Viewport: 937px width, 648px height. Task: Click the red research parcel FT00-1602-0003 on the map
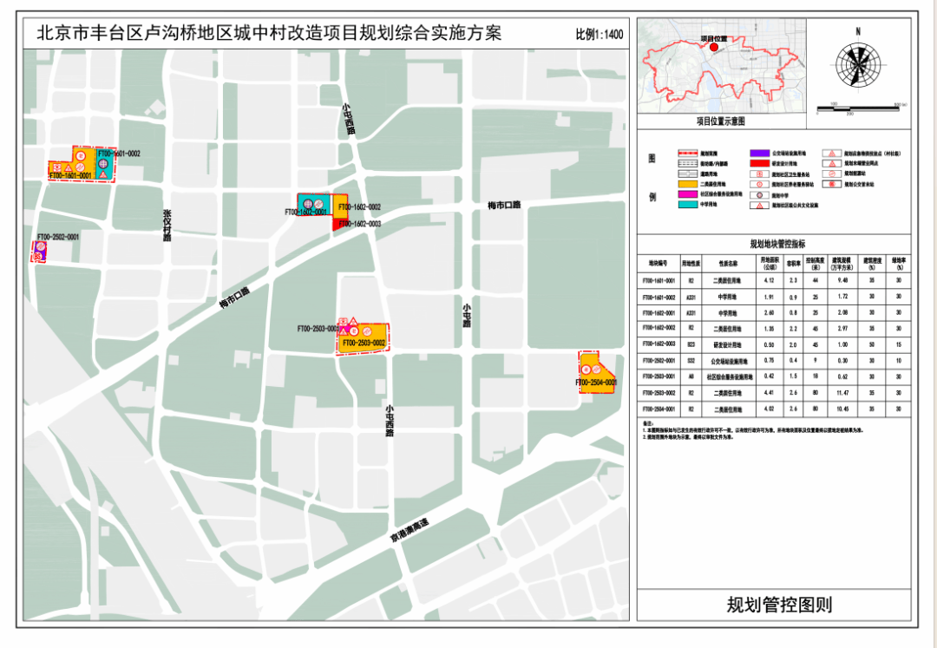click(337, 225)
